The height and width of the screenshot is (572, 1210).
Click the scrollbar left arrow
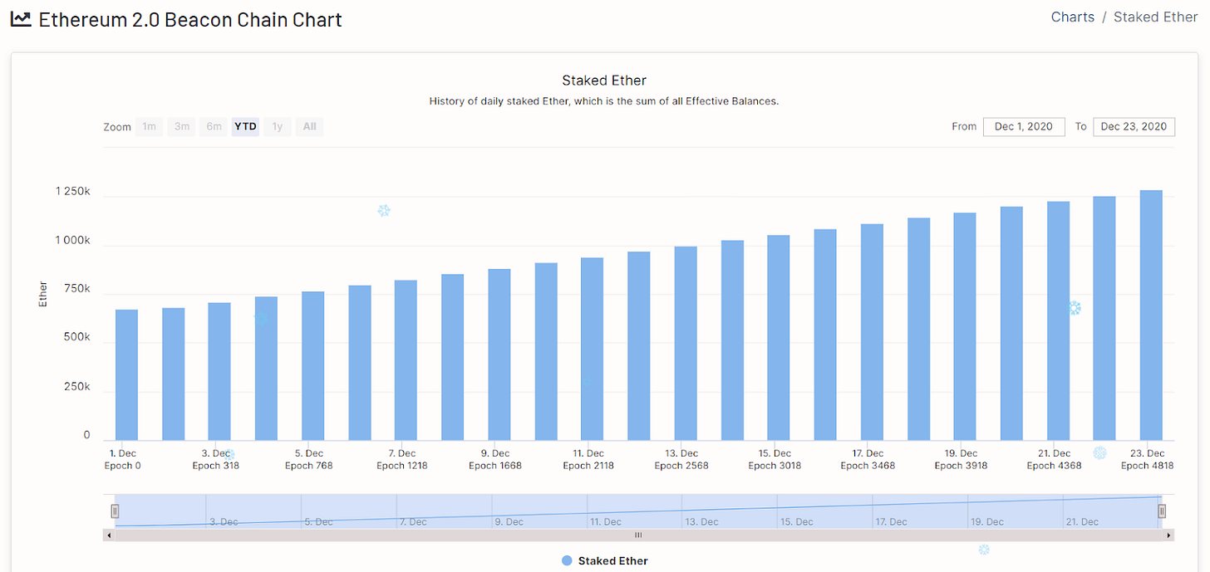tap(108, 535)
